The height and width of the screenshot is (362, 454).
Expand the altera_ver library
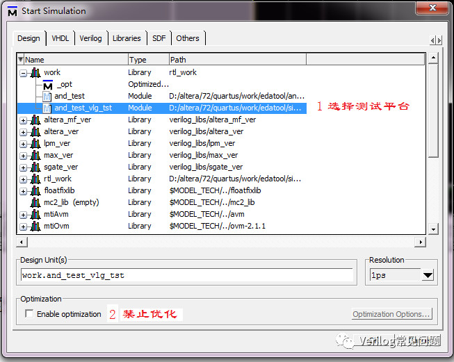[23, 133]
